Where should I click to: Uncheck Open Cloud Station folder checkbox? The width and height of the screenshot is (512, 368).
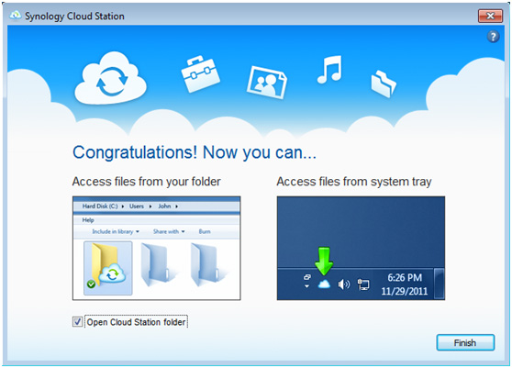pos(77,321)
